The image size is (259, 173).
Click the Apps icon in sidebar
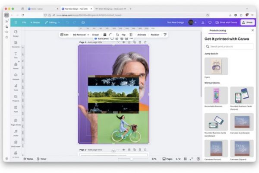[16, 109]
